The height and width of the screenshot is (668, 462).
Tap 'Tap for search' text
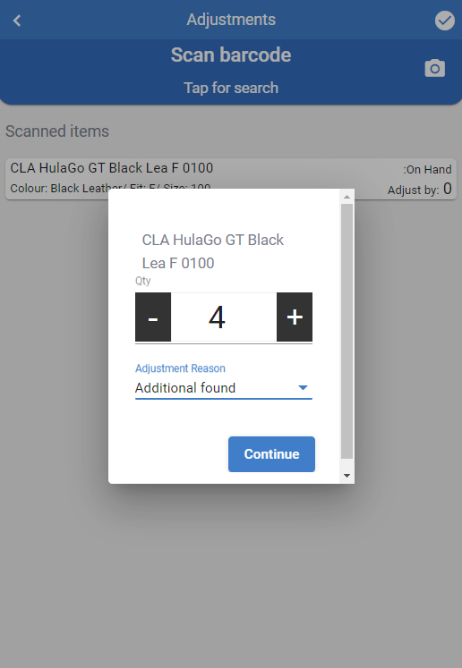click(x=231, y=88)
